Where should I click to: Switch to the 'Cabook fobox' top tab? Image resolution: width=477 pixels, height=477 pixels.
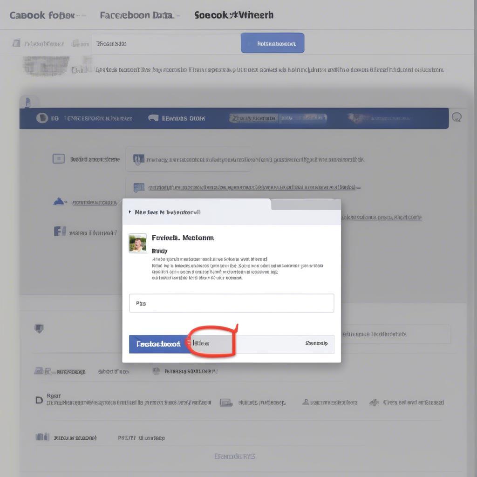42,15
